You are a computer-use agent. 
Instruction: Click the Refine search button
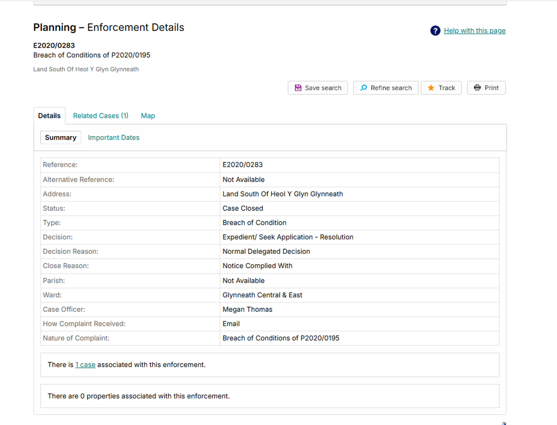pyautogui.click(x=386, y=88)
